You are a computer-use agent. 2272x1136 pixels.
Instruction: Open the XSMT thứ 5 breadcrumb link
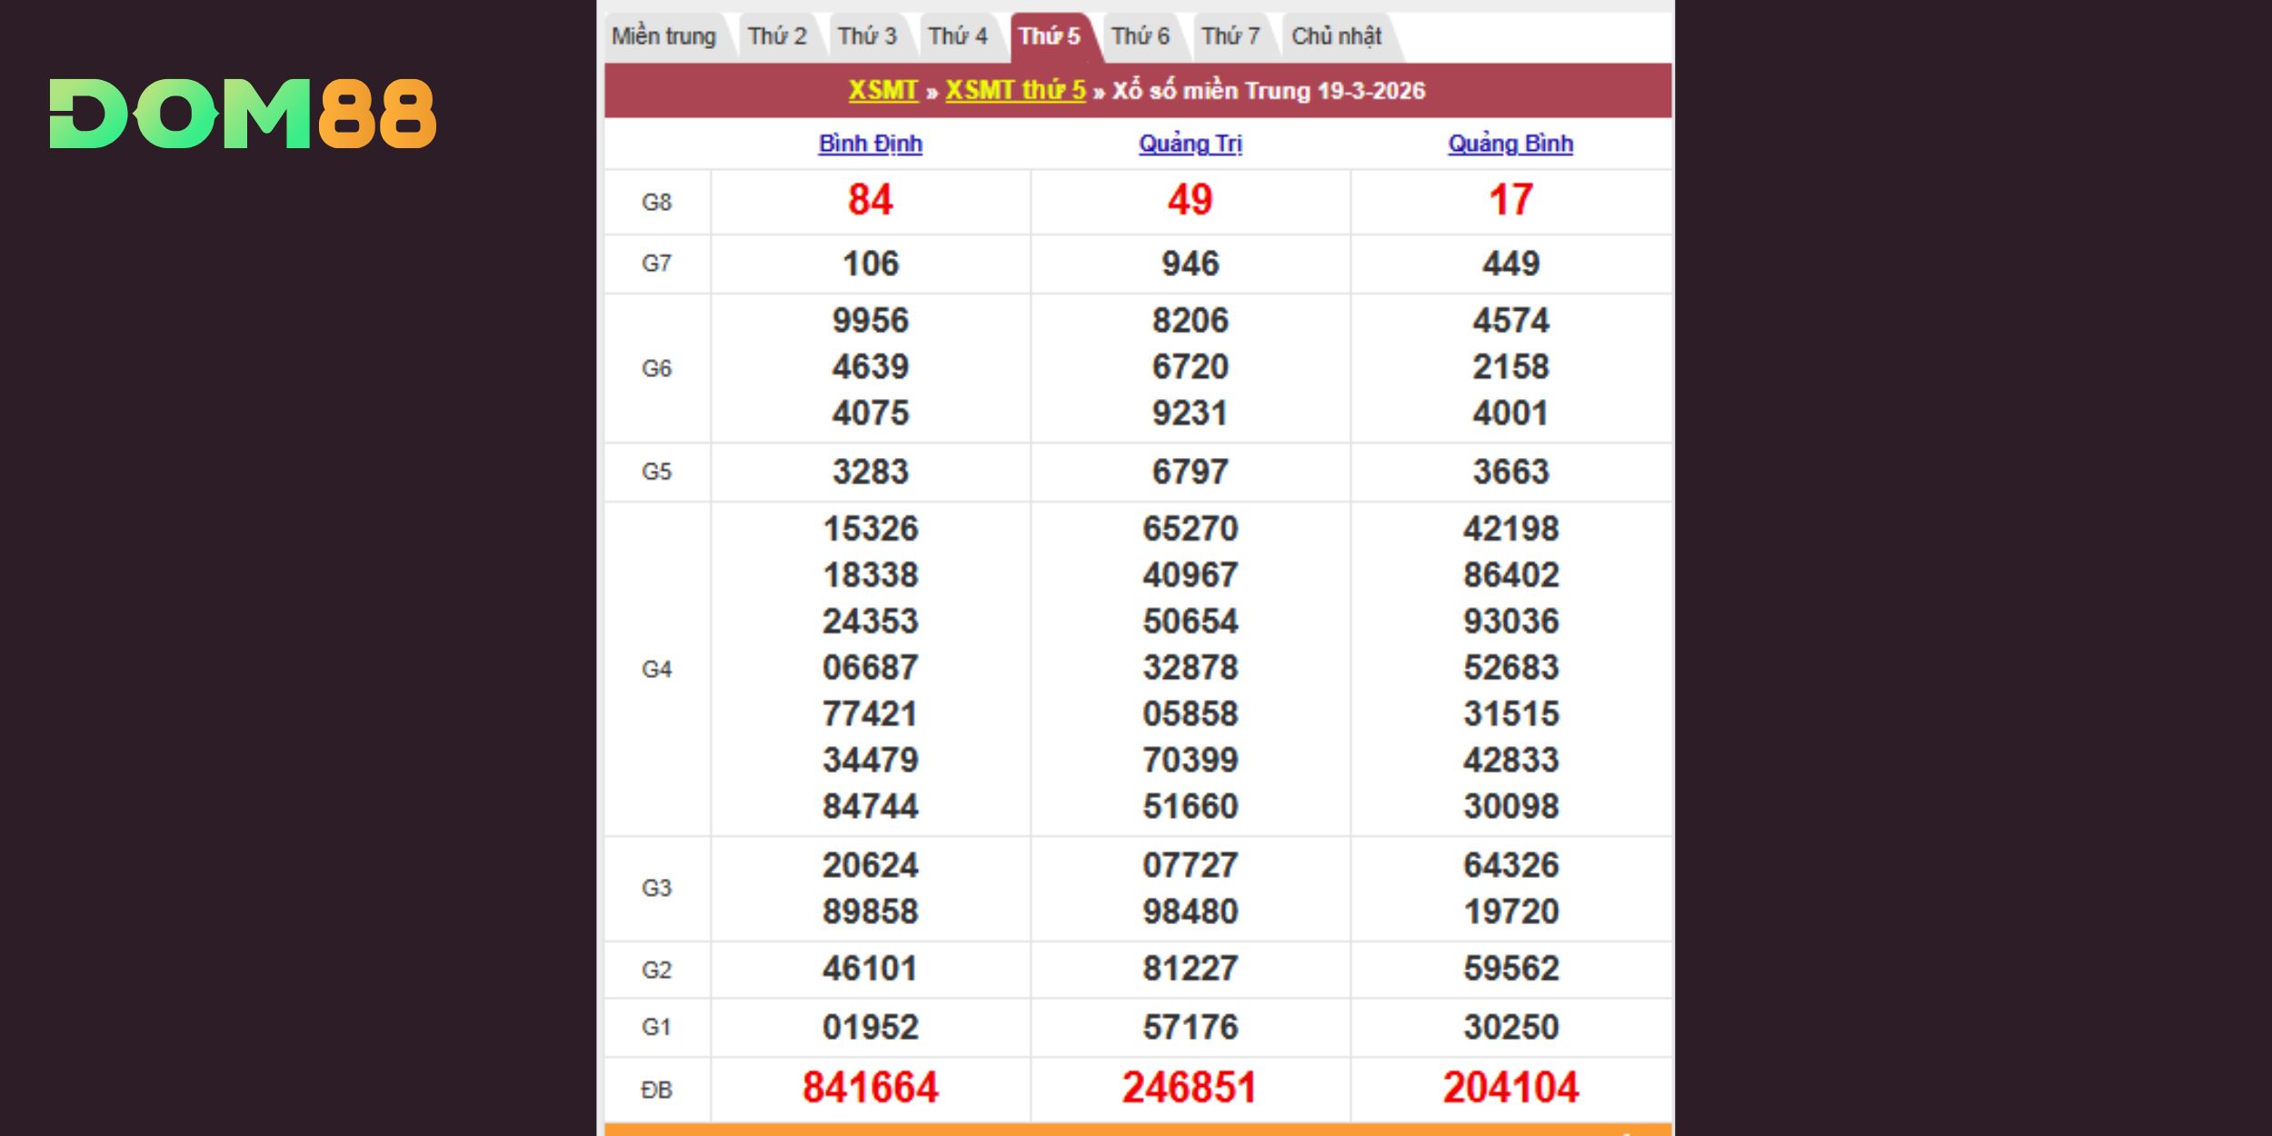pyautogui.click(x=1015, y=91)
